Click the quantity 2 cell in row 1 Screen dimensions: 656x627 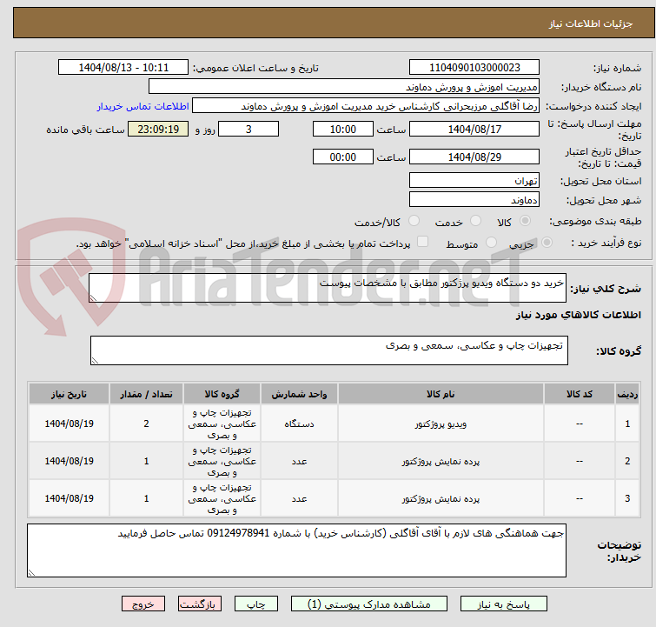(147, 424)
